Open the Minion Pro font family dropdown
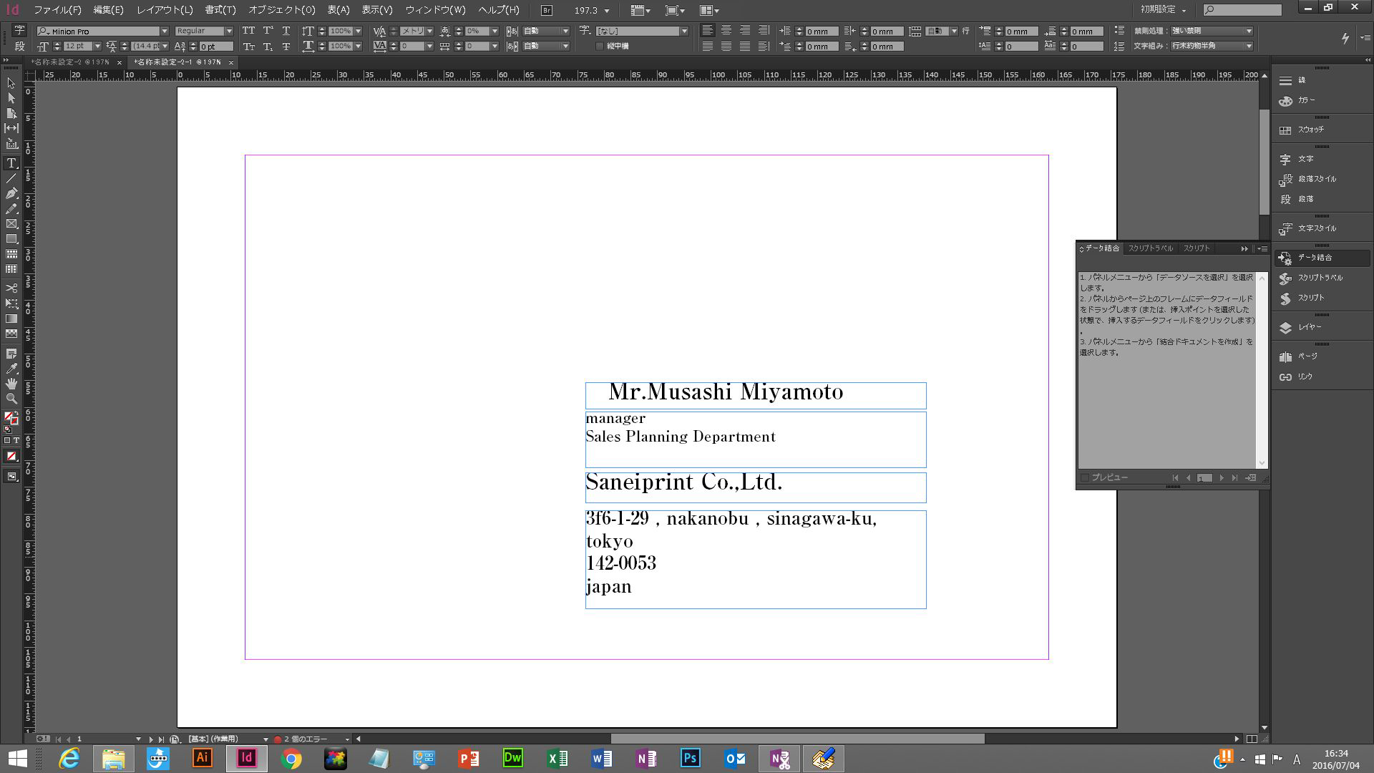1374x773 pixels. [x=164, y=31]
